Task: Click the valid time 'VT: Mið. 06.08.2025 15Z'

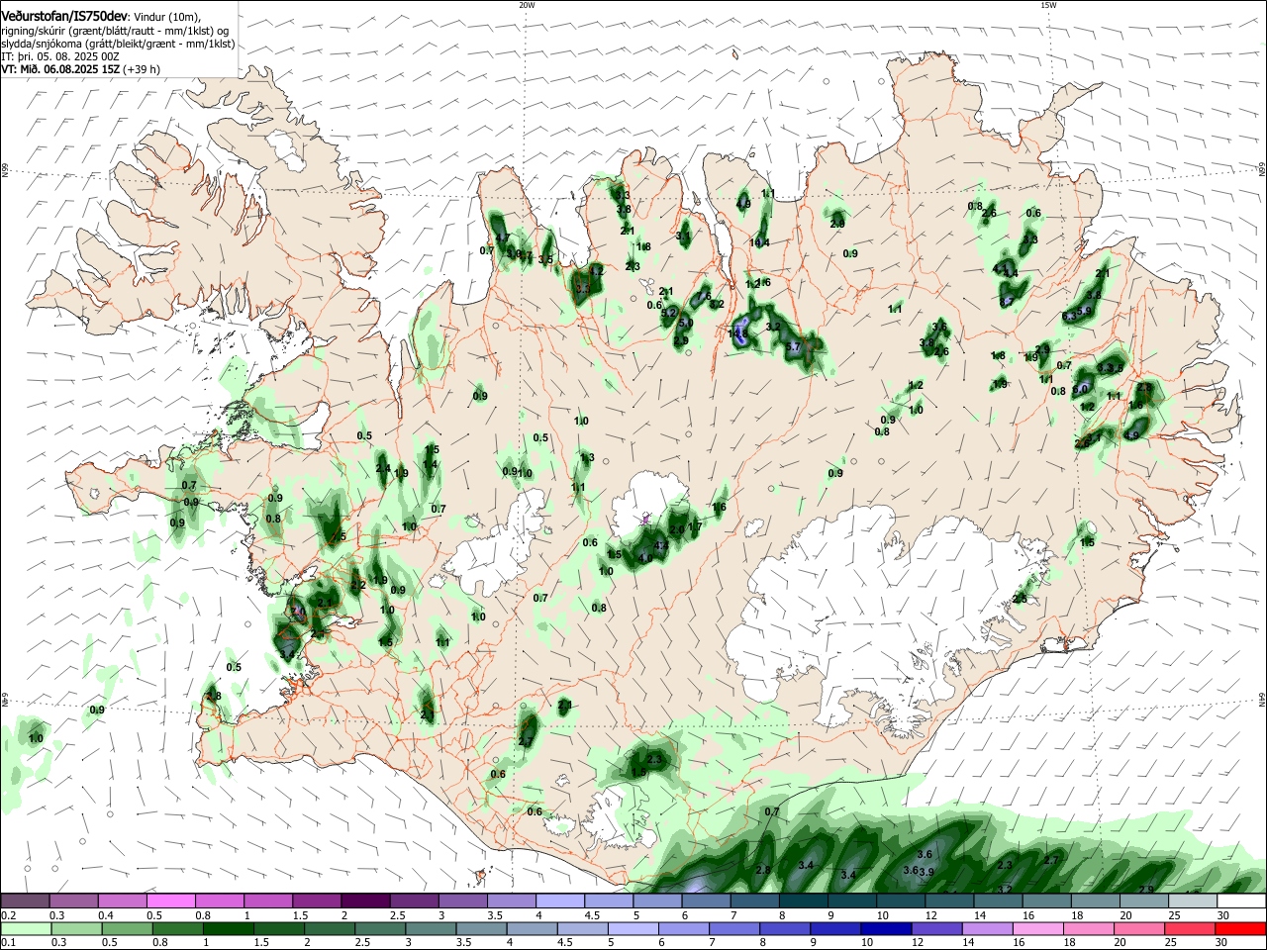Action: (x=60, y=69)
